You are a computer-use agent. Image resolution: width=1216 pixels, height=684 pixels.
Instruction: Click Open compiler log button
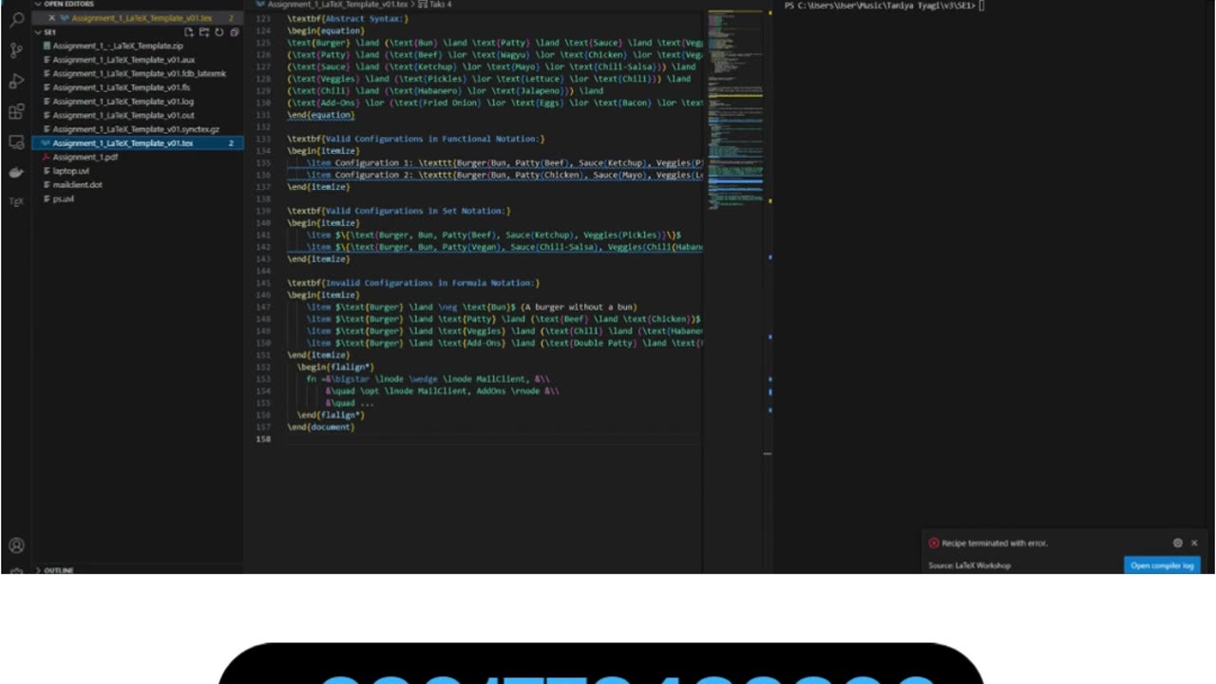pyautogui.click(x=1162, y=565)
